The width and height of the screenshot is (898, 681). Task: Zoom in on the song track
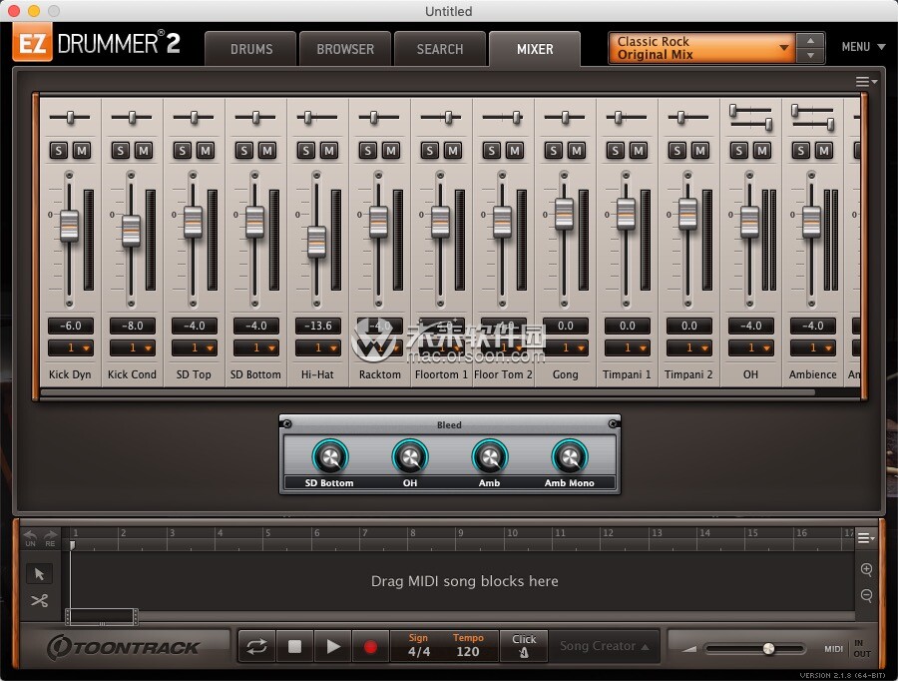[866, 568]
